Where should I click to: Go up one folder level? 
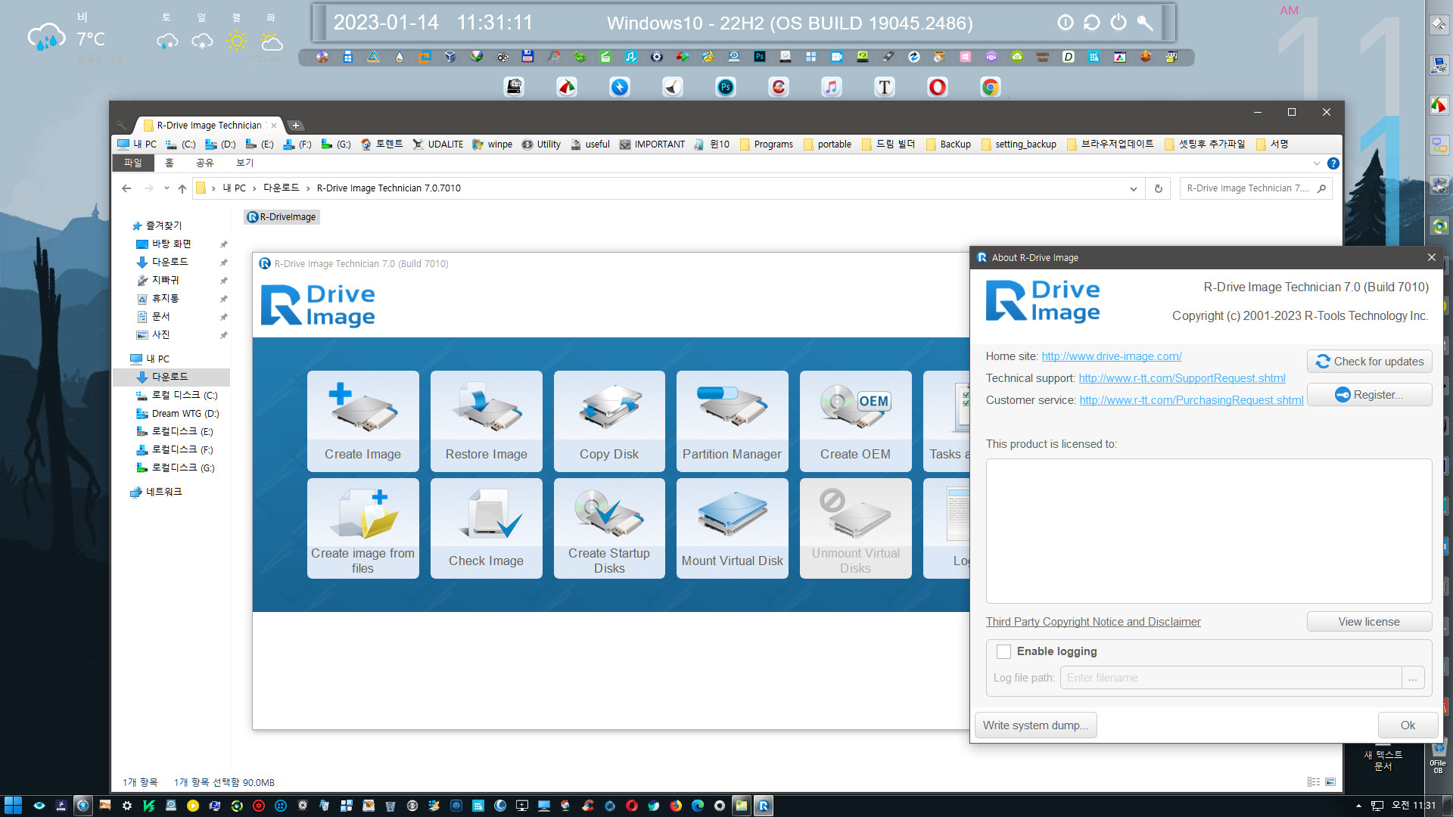[x=182, y=188]
